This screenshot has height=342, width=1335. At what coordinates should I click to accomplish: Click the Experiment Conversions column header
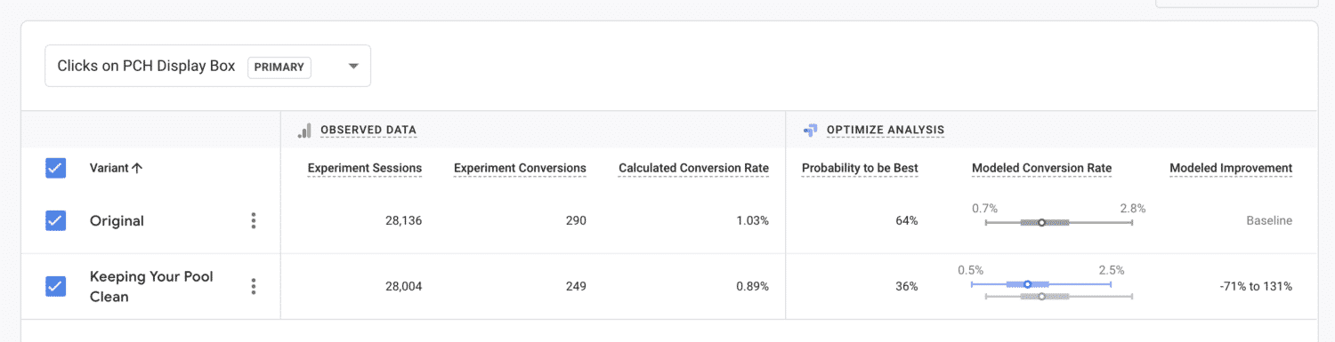pos(520,168)
